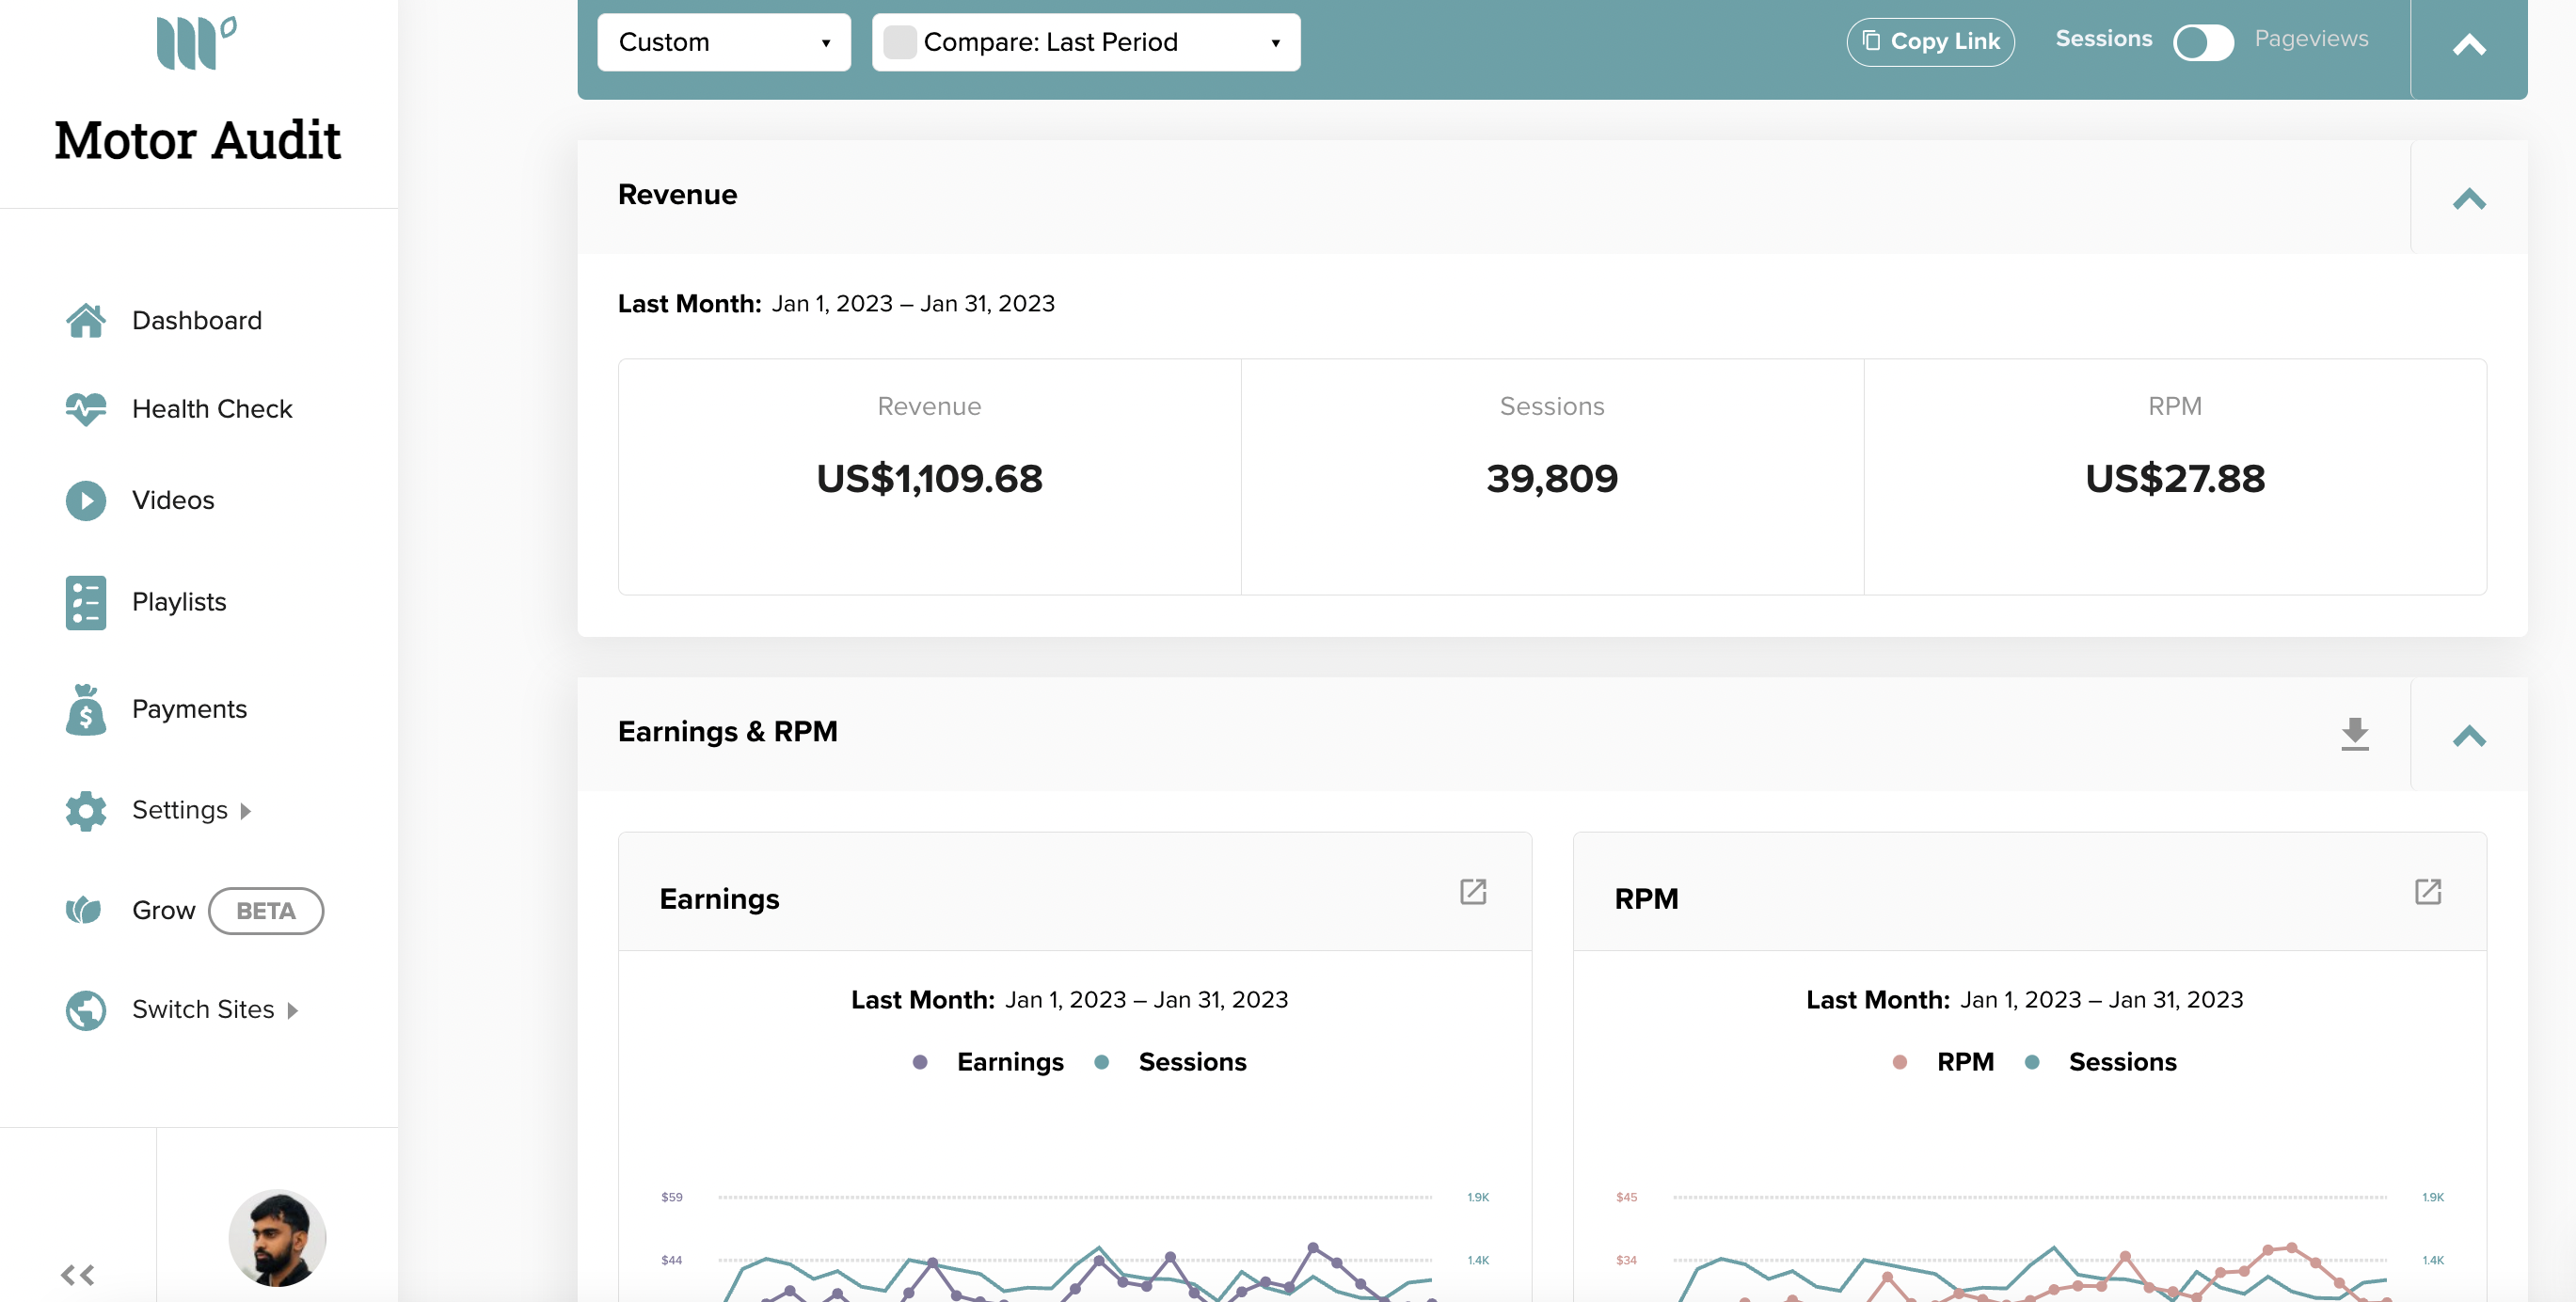Click the Health Check heartbeat icon

coord(86,409)
